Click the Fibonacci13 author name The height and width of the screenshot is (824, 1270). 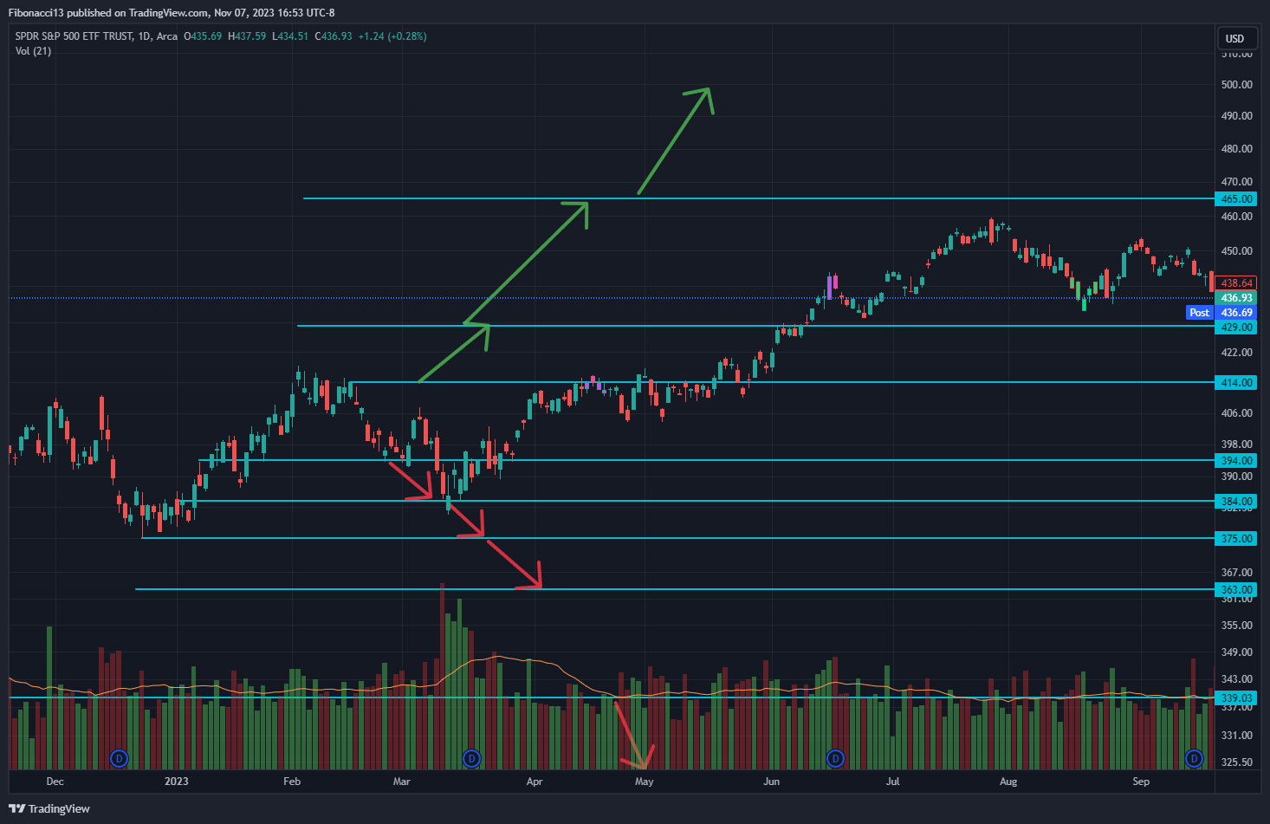[36, 13]
